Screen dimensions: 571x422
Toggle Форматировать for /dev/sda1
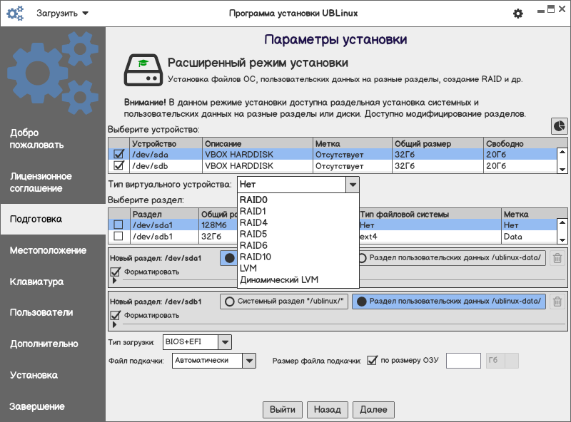coord(116,272)
